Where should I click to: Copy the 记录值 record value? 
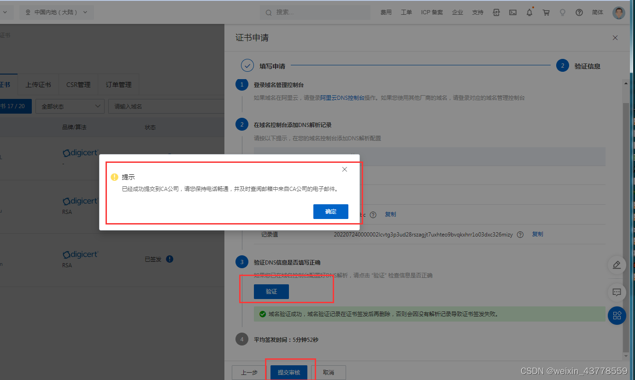pos(538,234)
